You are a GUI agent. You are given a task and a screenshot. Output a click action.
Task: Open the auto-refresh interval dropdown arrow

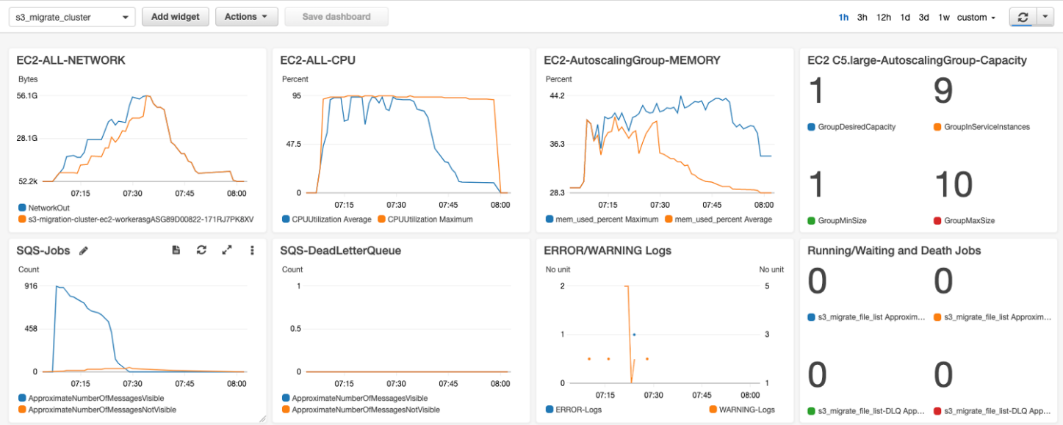(x=1045, y=16)
